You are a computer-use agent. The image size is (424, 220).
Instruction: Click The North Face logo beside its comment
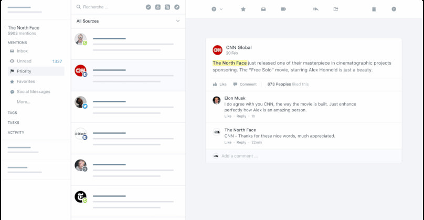coord(216,132)
